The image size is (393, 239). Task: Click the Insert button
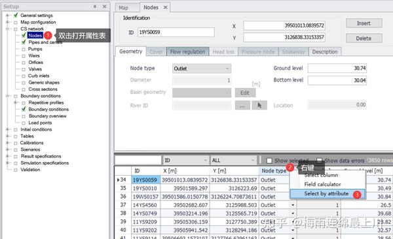point(364,24)
